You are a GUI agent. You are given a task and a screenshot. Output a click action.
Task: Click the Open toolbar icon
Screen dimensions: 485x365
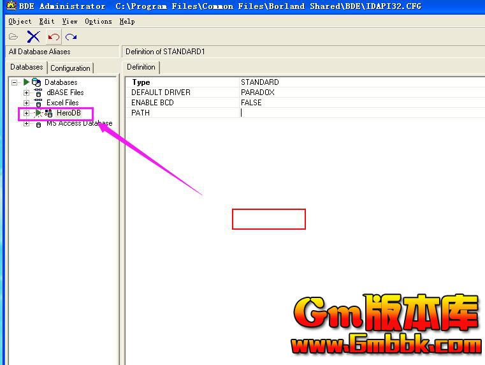tap(13, 37)
